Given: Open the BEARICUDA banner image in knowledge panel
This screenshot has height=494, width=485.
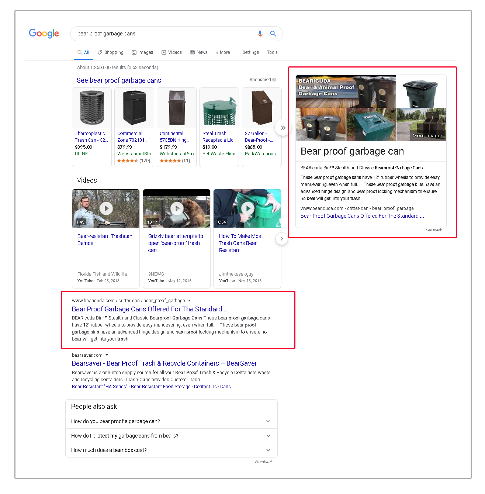Looking at the screenshot, I should [x=346, y=91].
